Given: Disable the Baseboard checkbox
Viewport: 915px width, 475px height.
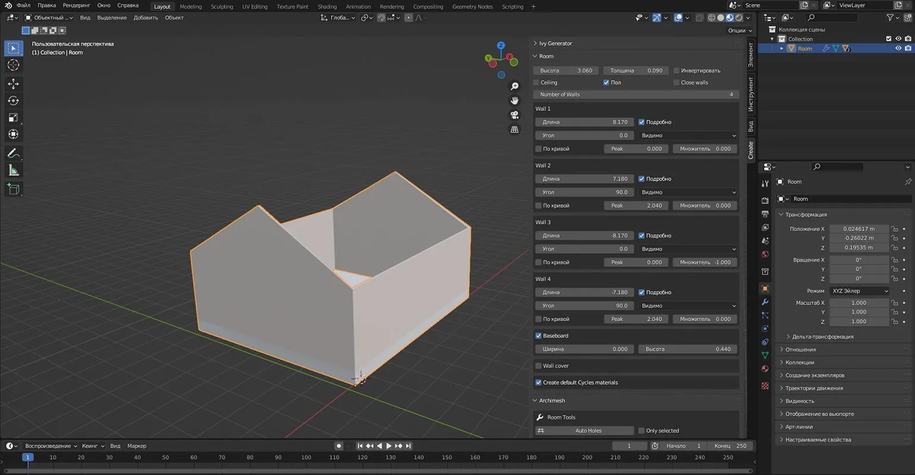Looking at the screenshot, I should 538,335.
